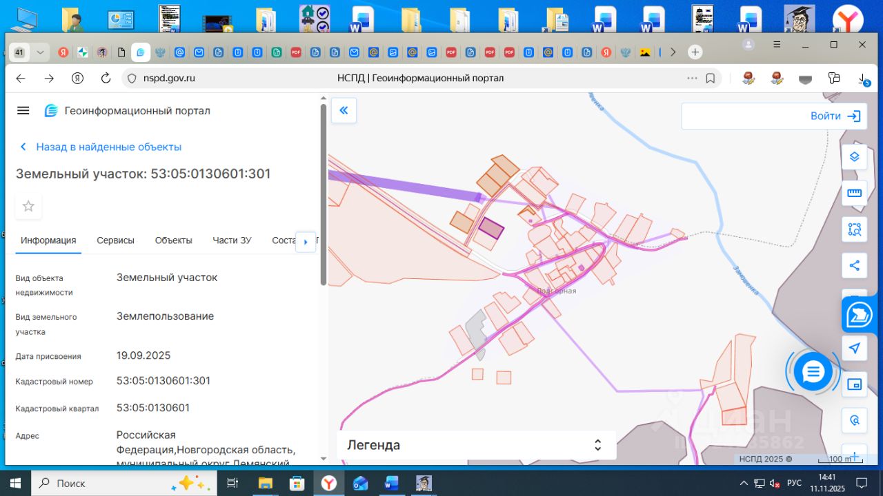Open the Microsoft Store taskbar icon
The image size is (883, 496).
pyautogui.click(x=297, y=483)
